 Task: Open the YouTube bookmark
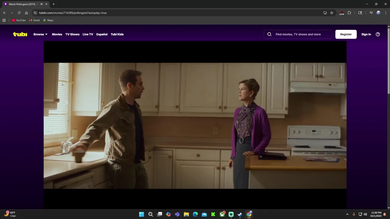coord(19,20)
